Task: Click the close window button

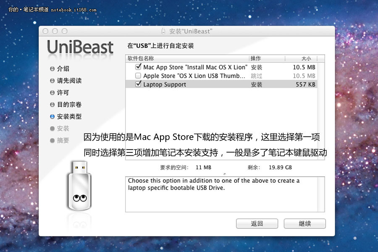Action: click(45, 31)
